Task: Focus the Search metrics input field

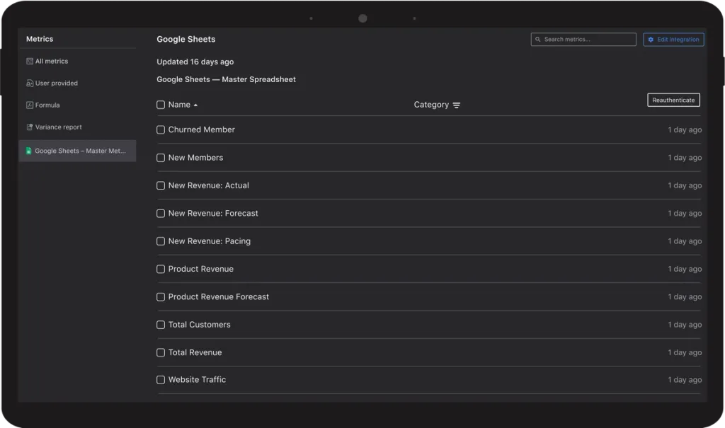Action: pos(583,40)
